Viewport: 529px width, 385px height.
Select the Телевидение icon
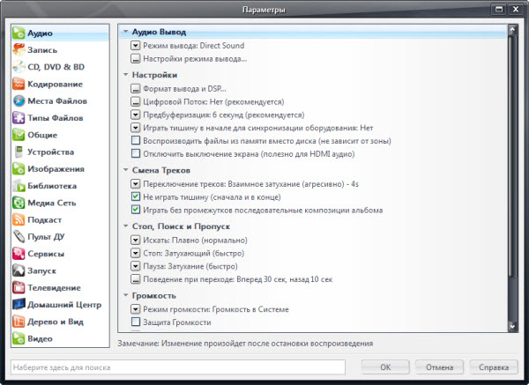(x=18, y=287)
